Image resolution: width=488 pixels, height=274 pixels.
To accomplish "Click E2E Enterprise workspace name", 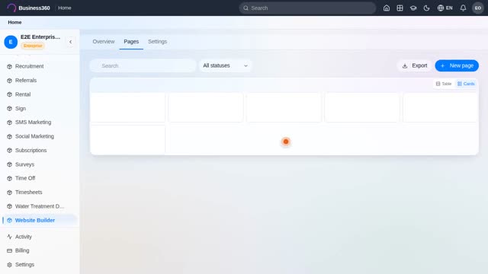I will (40, 37).
